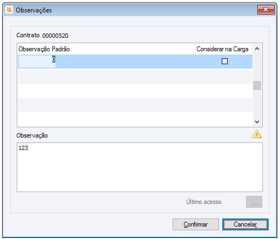Screen dimensions: 280x239
Task: Click the Contrato number 00000520
Action: pos(55,36)
